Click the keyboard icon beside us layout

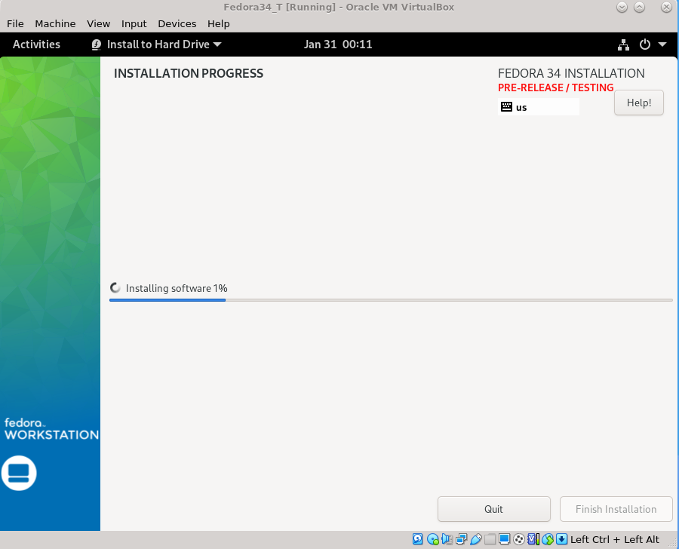coord(506,107)
